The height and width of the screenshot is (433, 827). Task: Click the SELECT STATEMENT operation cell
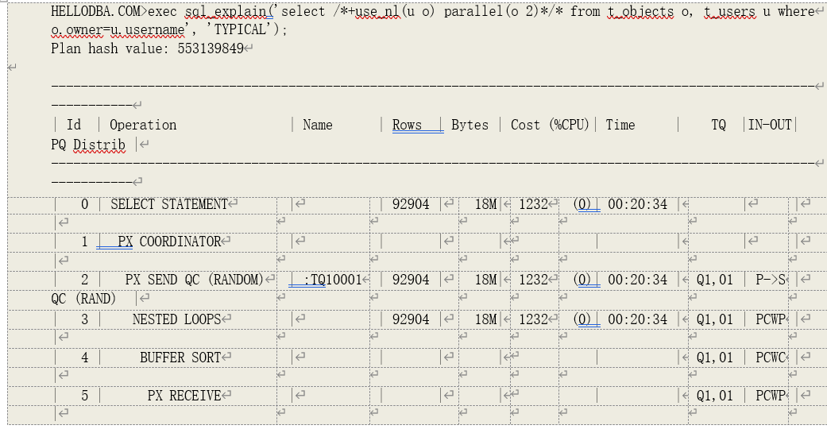(168, 204)
